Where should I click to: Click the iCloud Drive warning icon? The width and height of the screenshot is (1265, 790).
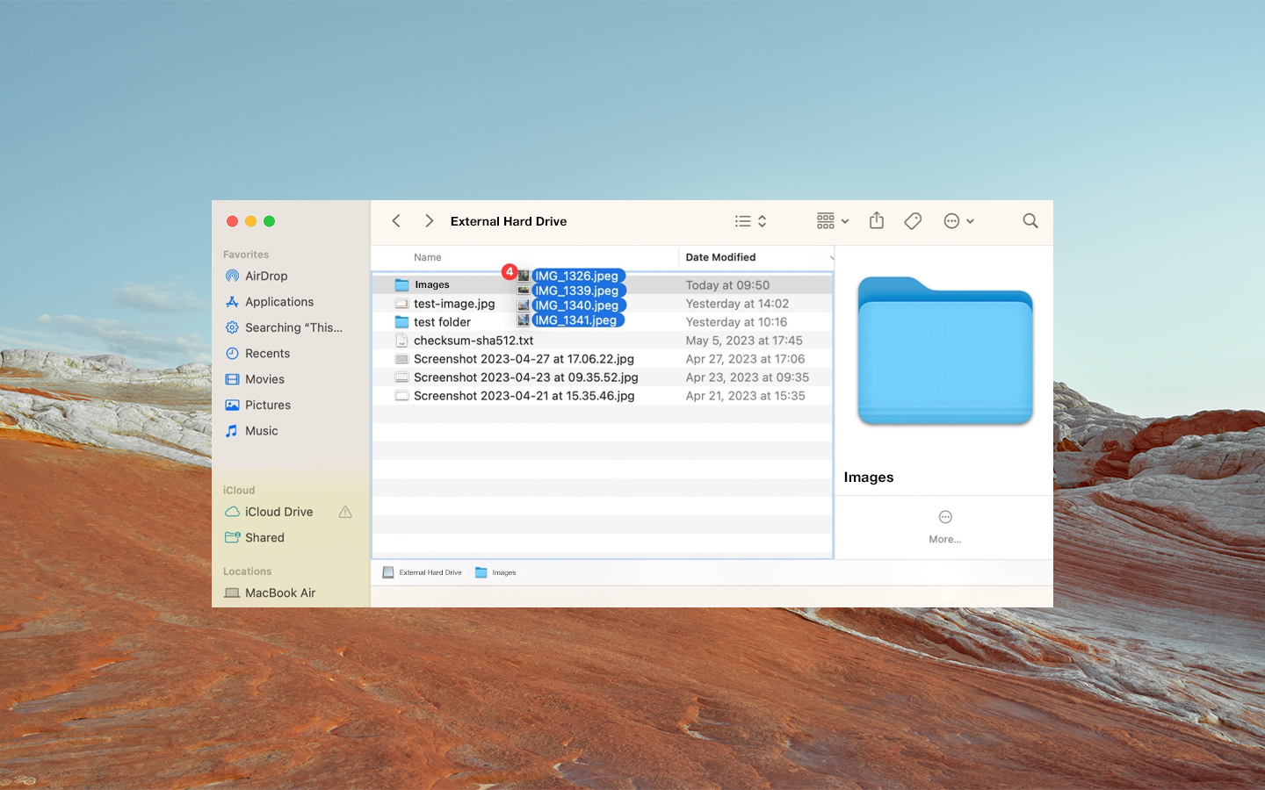coord(345,512)
